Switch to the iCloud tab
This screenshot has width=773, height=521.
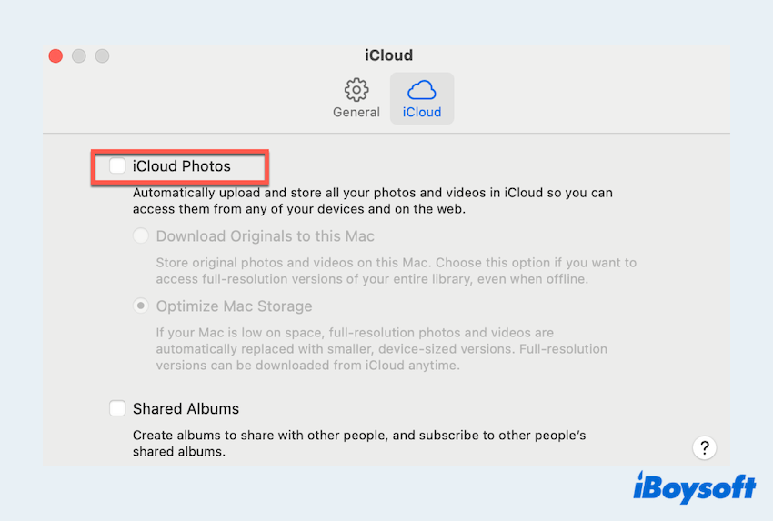[x=421, y=98]
